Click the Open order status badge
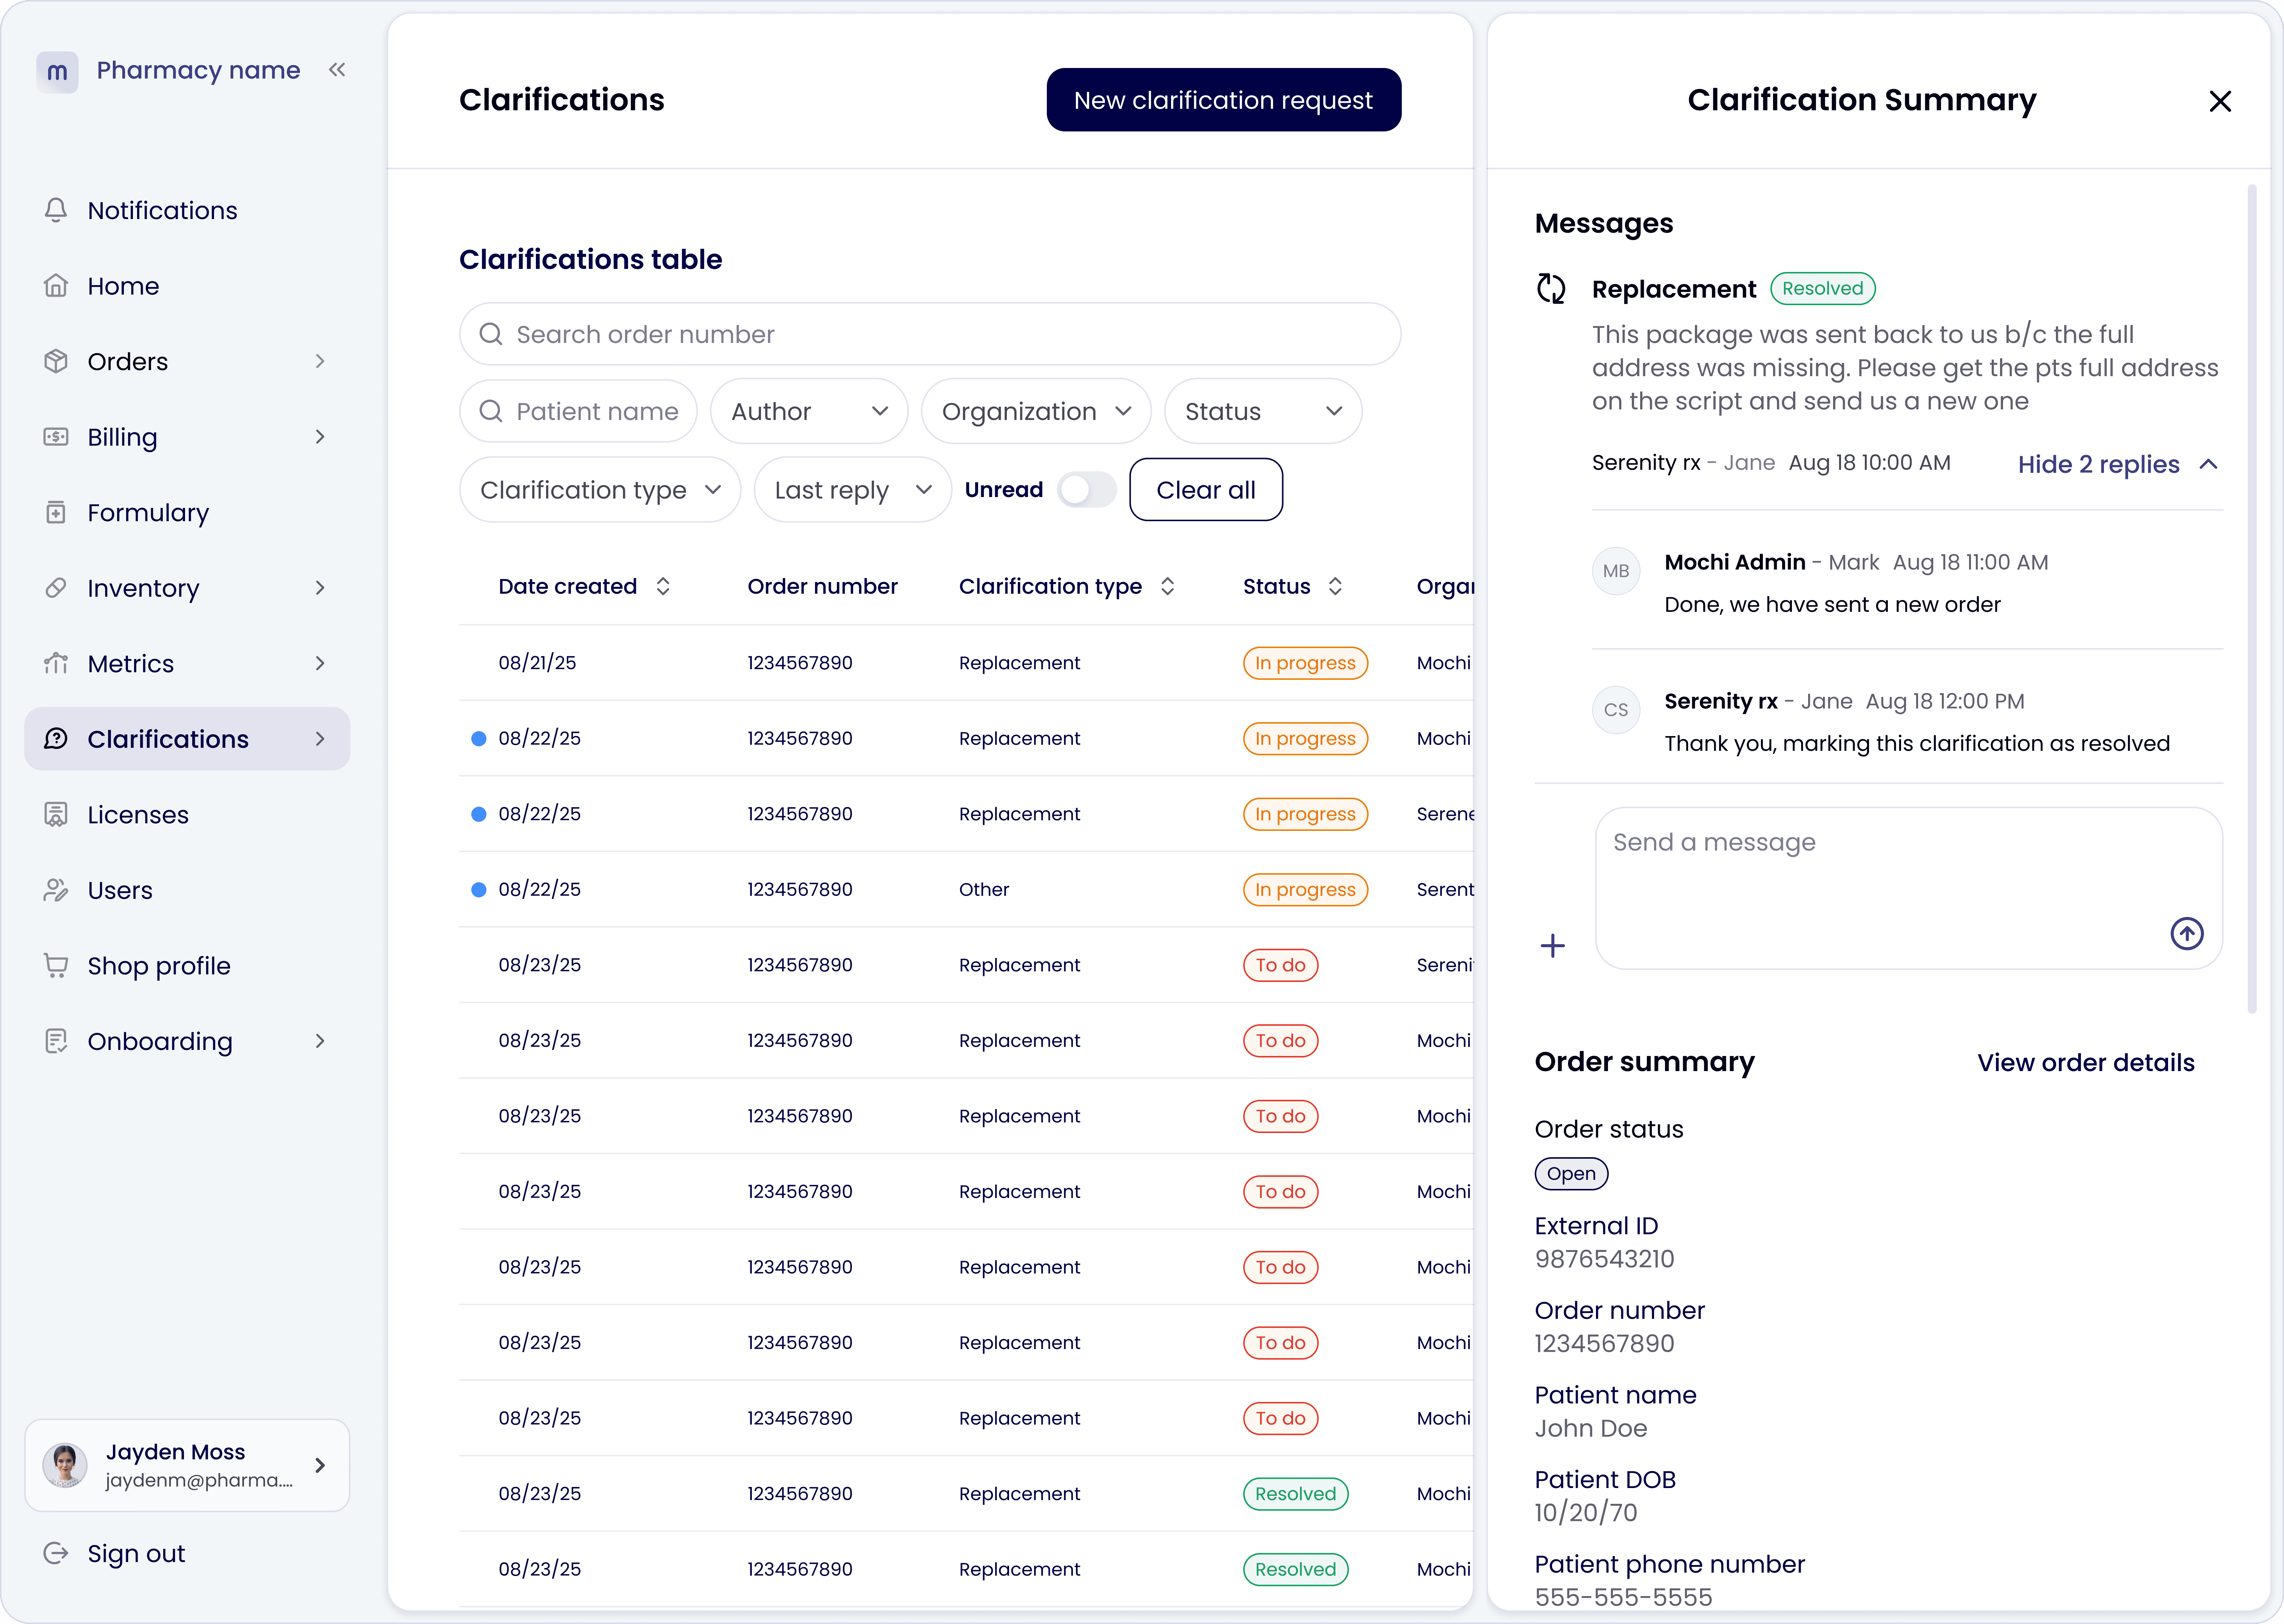Viewport: 2284px width, 1624px height. (x=1571, y=1174)
